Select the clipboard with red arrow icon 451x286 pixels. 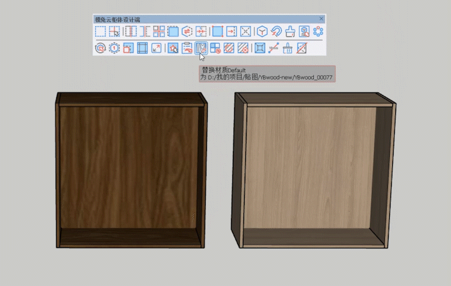coord(187,47)
